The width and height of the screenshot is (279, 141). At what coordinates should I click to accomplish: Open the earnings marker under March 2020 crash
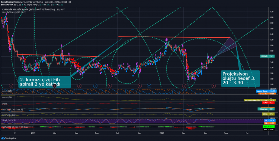tap(184, 86)
